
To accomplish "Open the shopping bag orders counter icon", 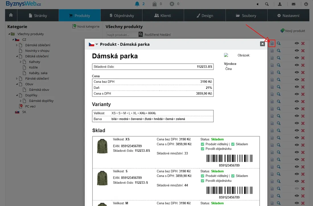I will 155,4.
